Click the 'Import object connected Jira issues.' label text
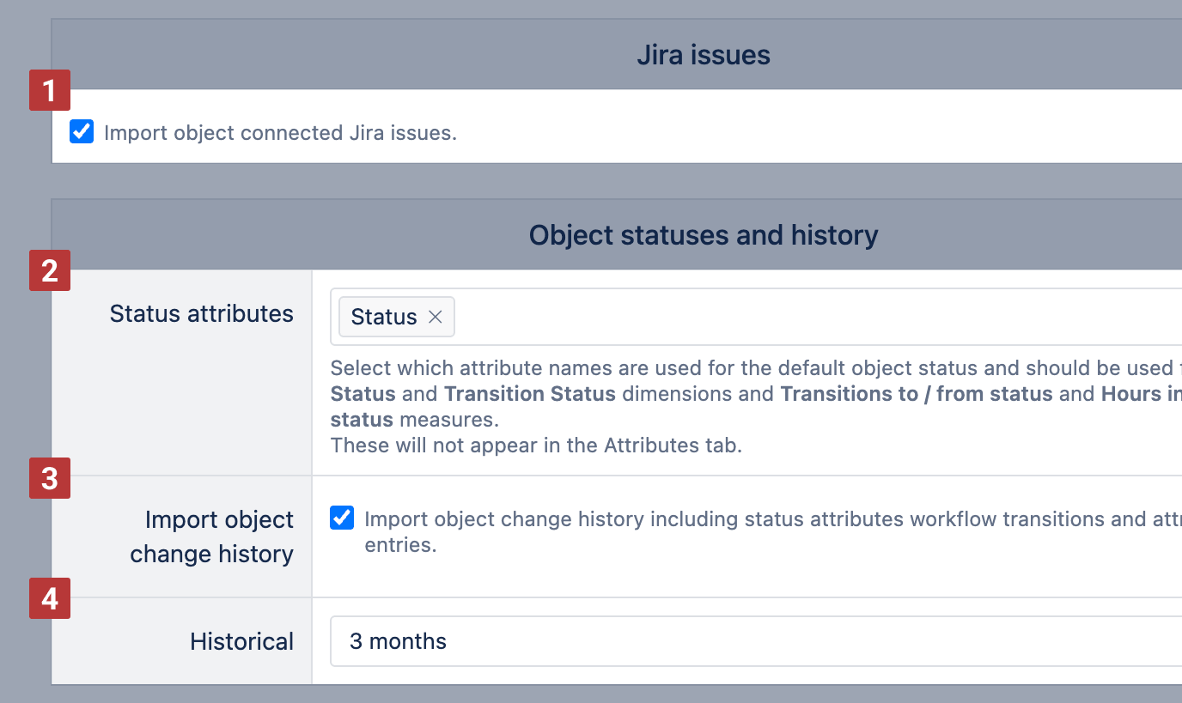 coord(280,133)
